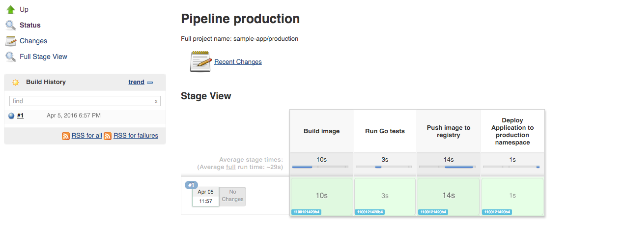Image resolution: width=625 pixels, height=230 pixels.
Task: Select the Run Go tests 3s cell
Action: tap(385, 196)
